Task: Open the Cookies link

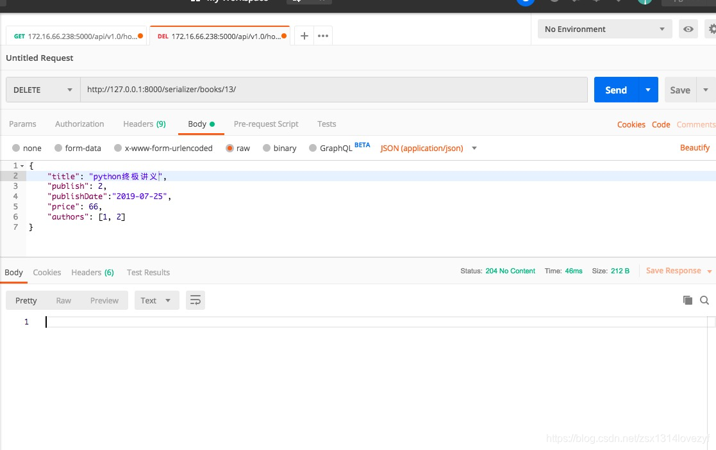Action: [x=631, y=124]
